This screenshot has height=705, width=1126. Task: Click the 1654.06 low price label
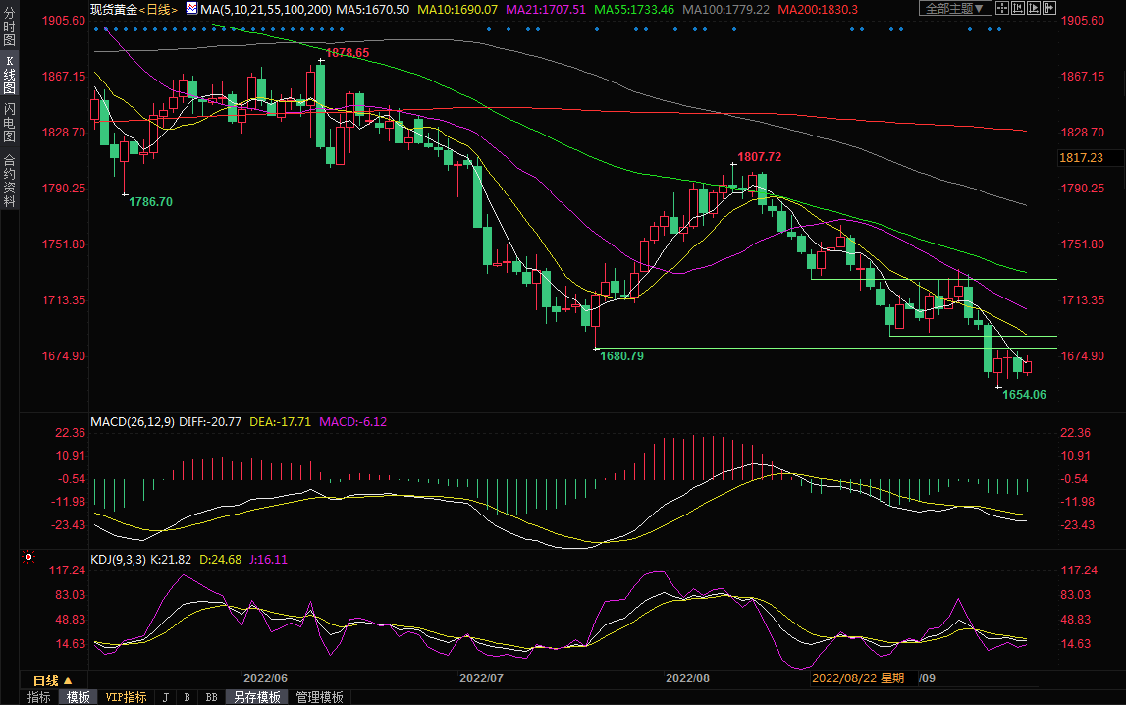click(1025, 394)
